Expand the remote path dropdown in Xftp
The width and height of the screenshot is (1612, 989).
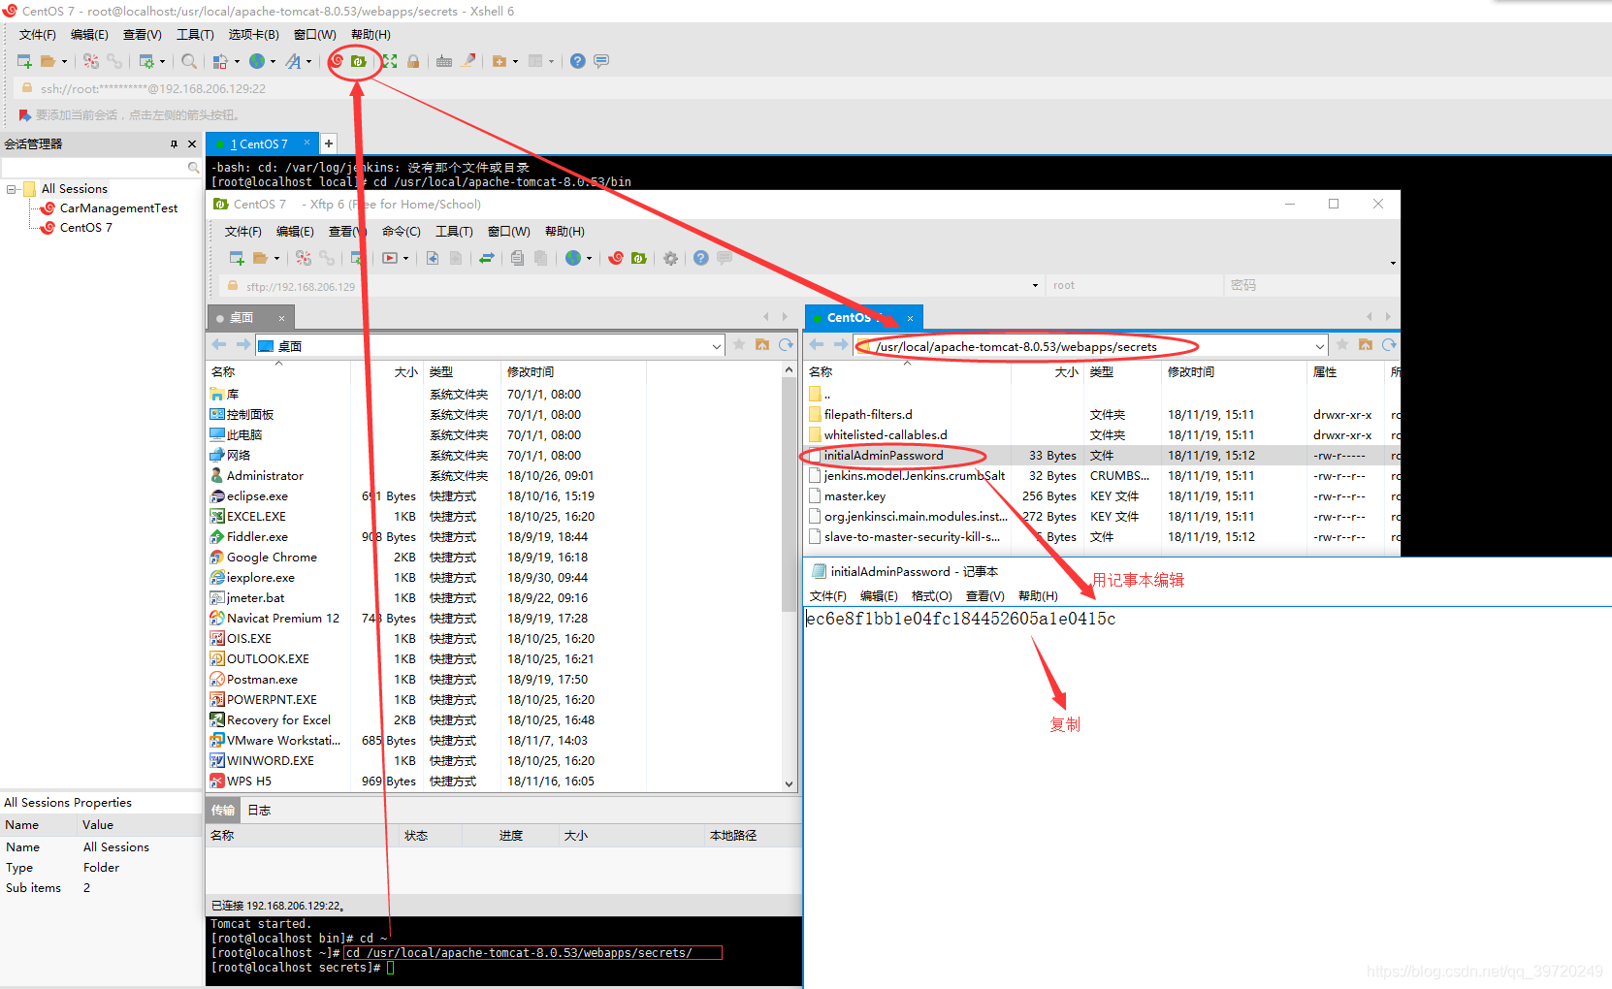pyautogui.click(x=1319, y=345)
